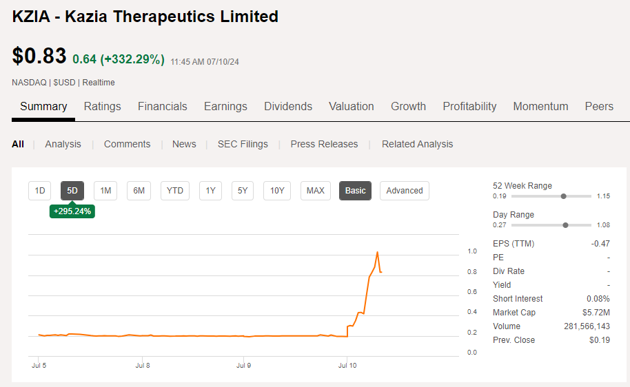The width and height of the screenshot is (630, 387).
Task: Set chart range to 1M
Action: tap(105, 191)
